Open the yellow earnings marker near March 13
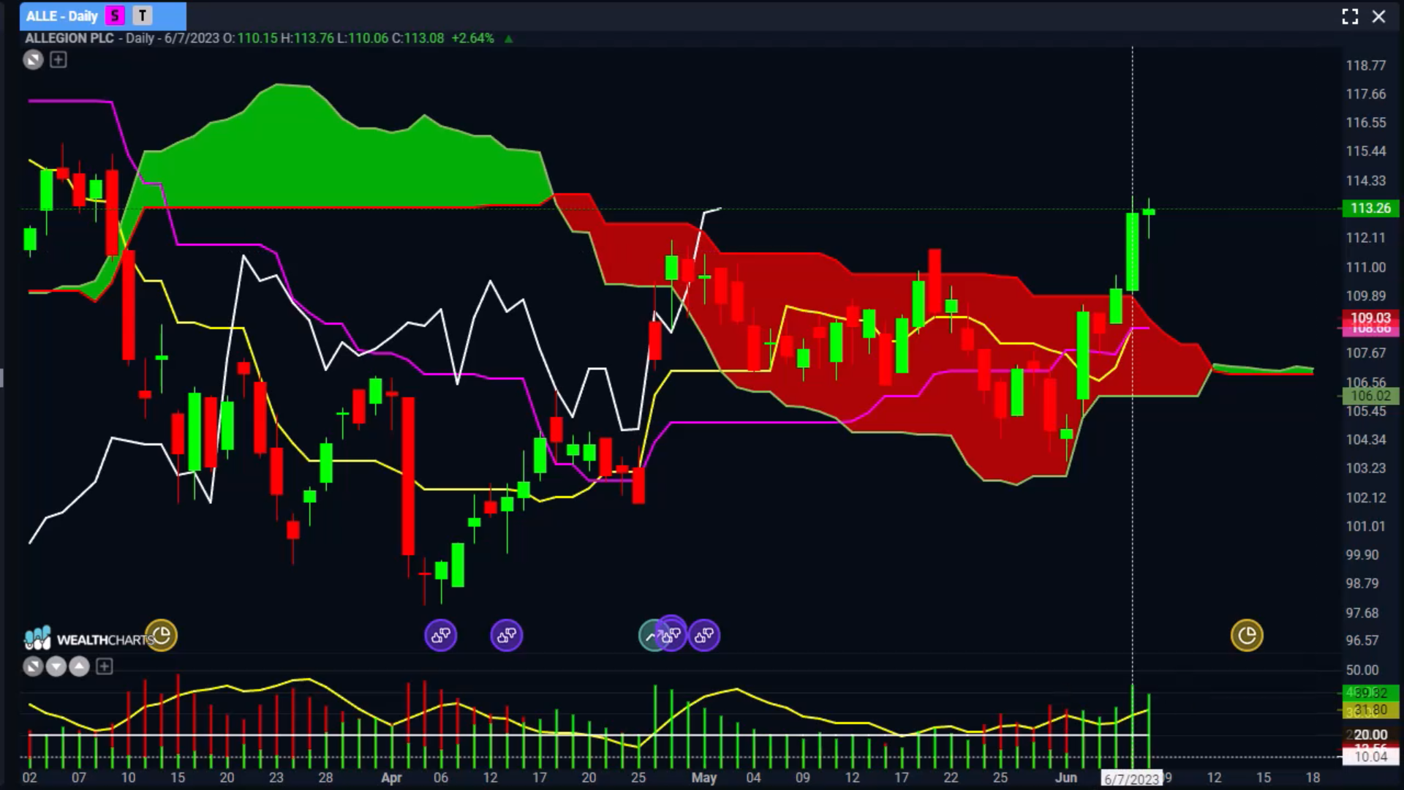1404x790 pixels. point(162,635)
